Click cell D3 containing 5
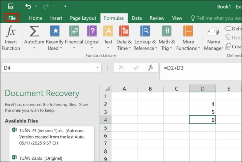The width and height of the screenshot is (242, 162). point(202,112)
